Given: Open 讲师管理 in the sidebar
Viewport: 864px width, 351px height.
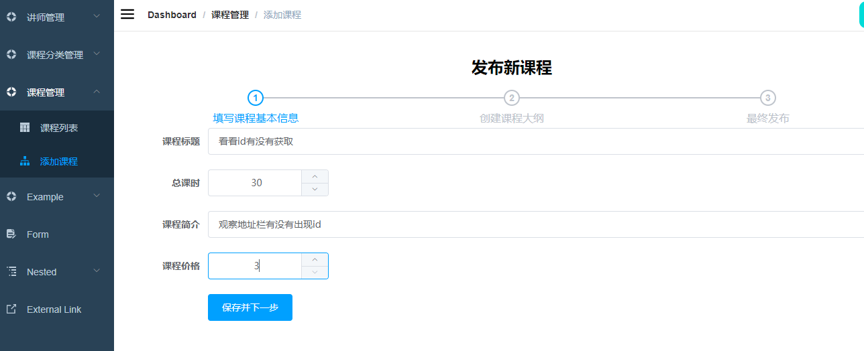Looking at the screenshot, I should [x=57, y=17].
